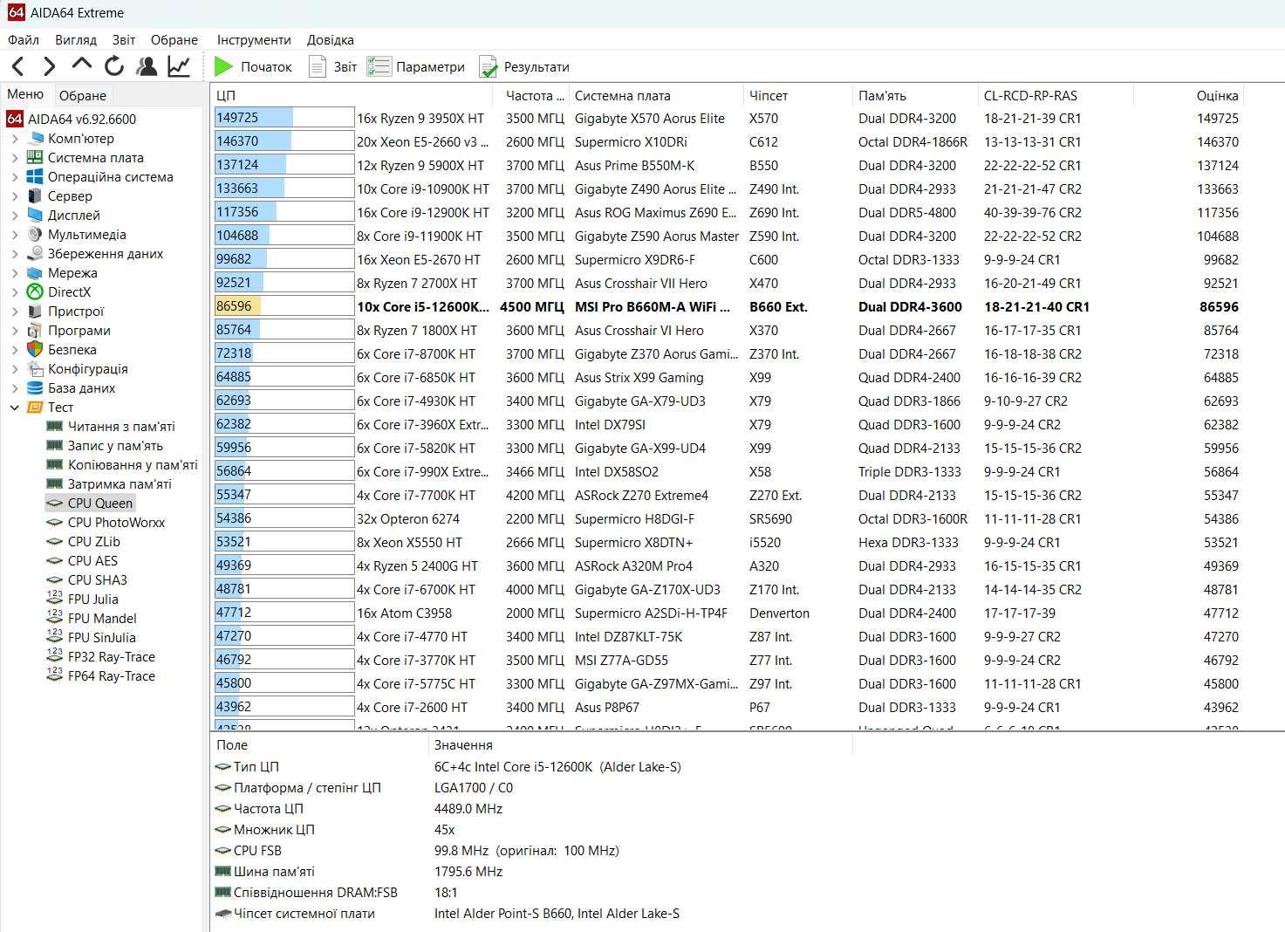Click the Звіт report toolbar button
This screenshot has height=932, width=1285.
[x=333, y=67]
